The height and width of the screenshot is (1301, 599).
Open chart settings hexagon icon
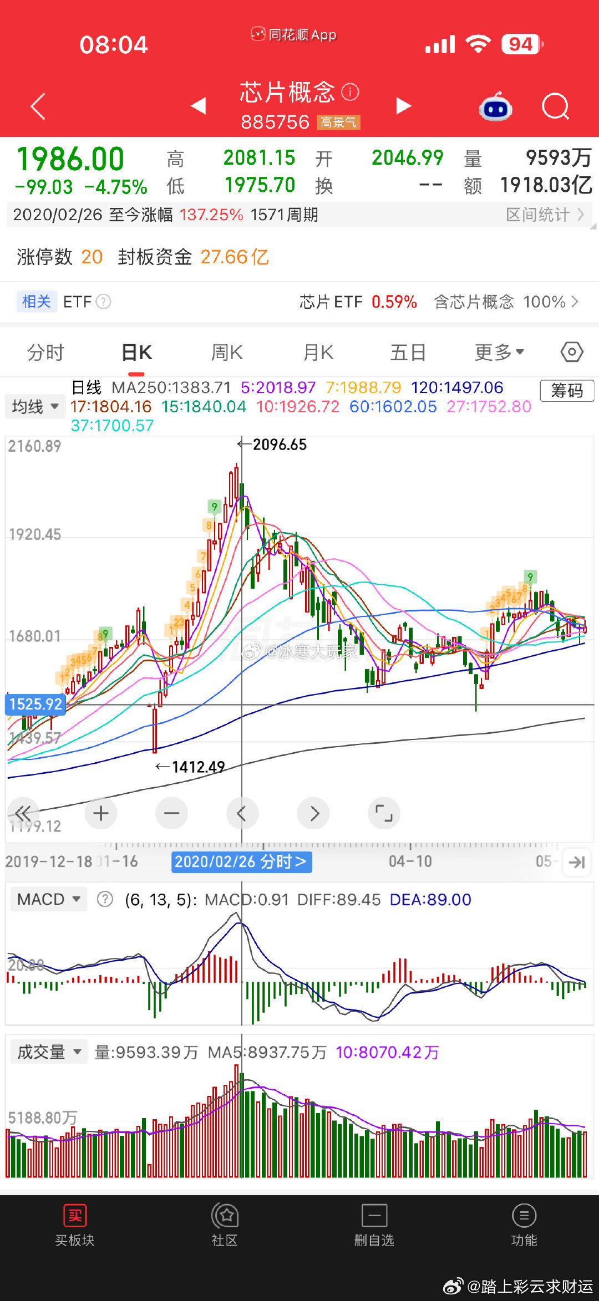click(x=571, y=352)
